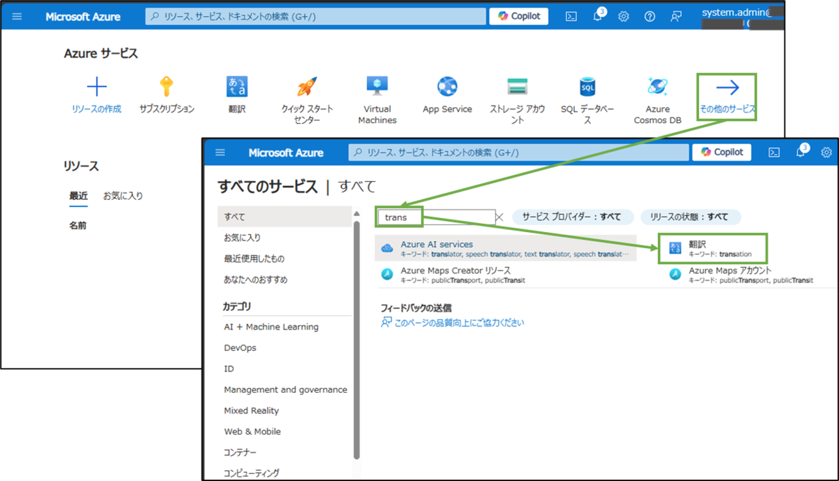The width and height of the screenshot is (839, 481).
Task: Open 翻訳 service icon in Azure services
Action: tap(236, 87)
